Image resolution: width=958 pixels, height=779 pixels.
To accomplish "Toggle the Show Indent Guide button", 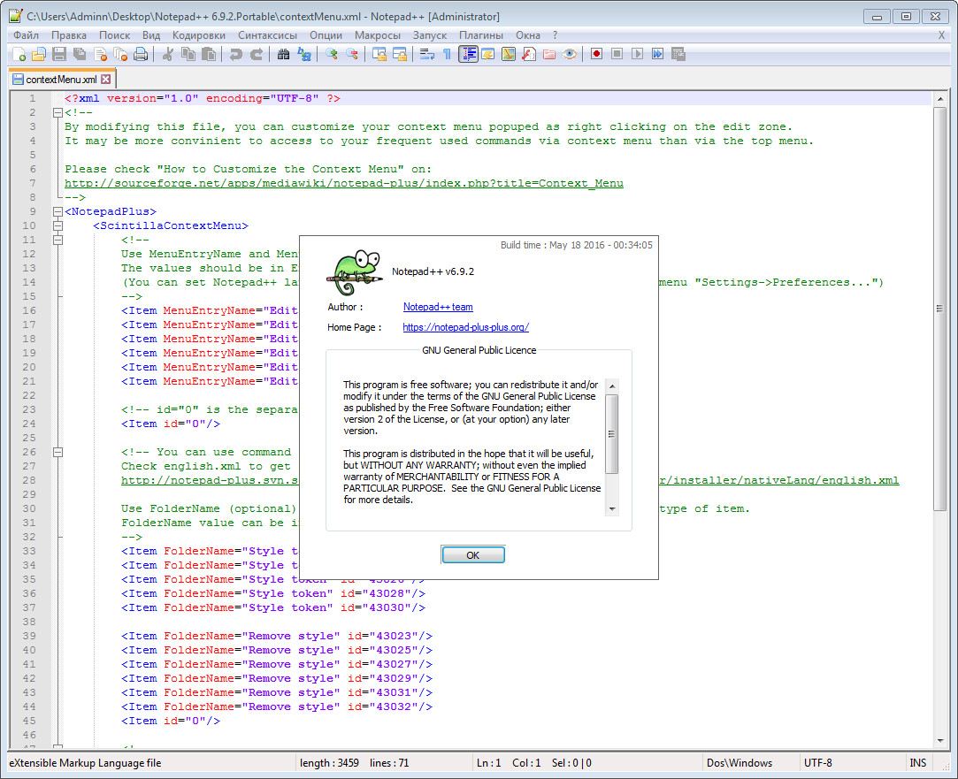I will click(x=467, y=54).
